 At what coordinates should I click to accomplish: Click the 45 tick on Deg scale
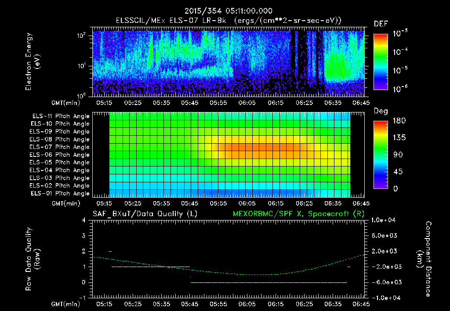(398, 172)
